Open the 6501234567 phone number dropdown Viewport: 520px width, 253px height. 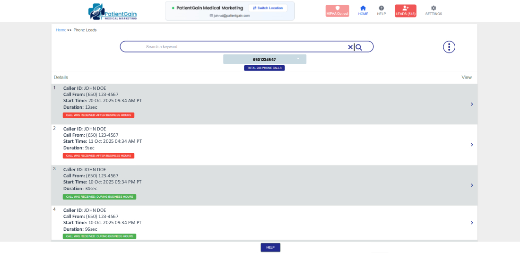[x=265, y=60]
